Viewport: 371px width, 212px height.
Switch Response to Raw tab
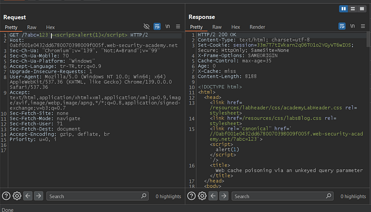[x=217, y=27]
